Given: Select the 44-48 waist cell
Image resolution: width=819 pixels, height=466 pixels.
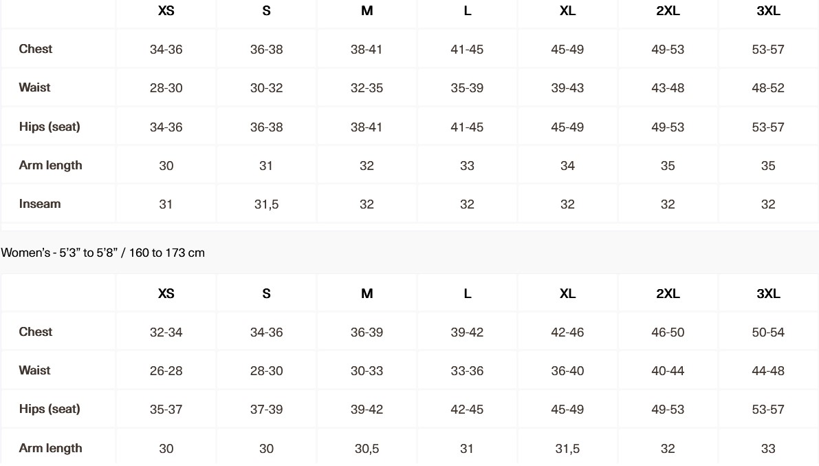Looking at the screenshot, I should (768, 371).
